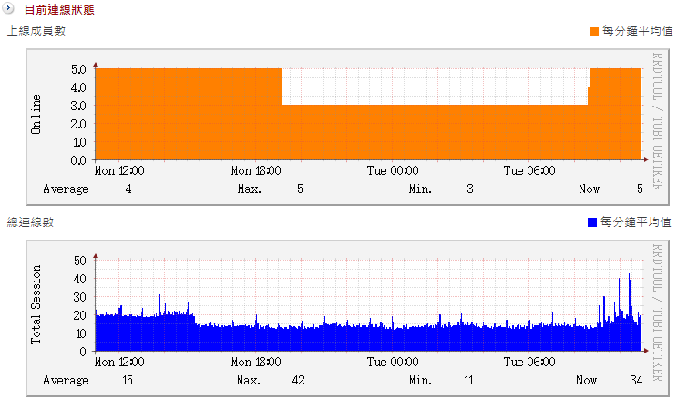Click the Online graph's Average value 4
This screenshot has height=399, width=677.
128,189
